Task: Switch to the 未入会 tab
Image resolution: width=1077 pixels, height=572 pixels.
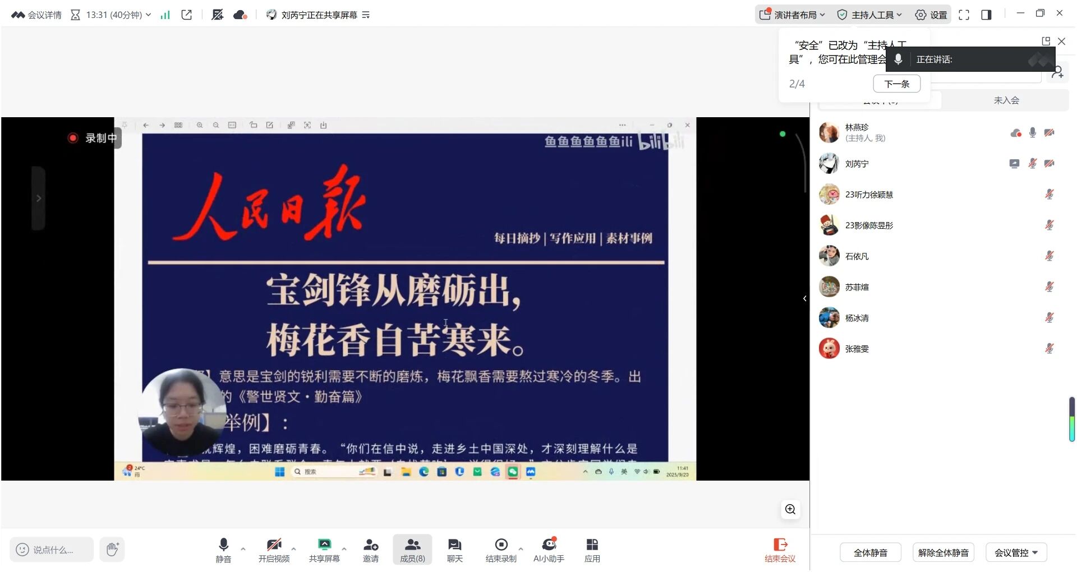Action: click(x=1006, y=100)
